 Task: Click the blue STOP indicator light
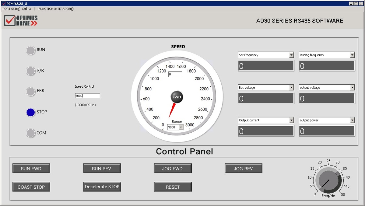click(x=30, y=112)
